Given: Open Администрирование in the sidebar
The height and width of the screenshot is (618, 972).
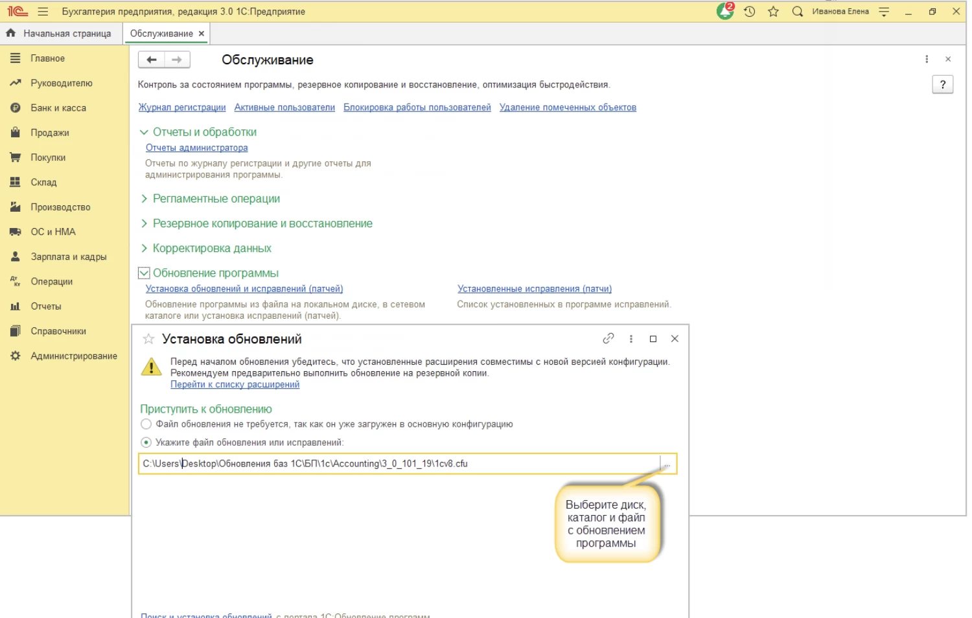Looking at the screenshot, I should click(73, 356).
